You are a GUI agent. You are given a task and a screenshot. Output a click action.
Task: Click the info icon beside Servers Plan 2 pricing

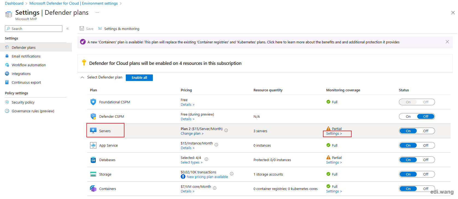coord(226,130)
